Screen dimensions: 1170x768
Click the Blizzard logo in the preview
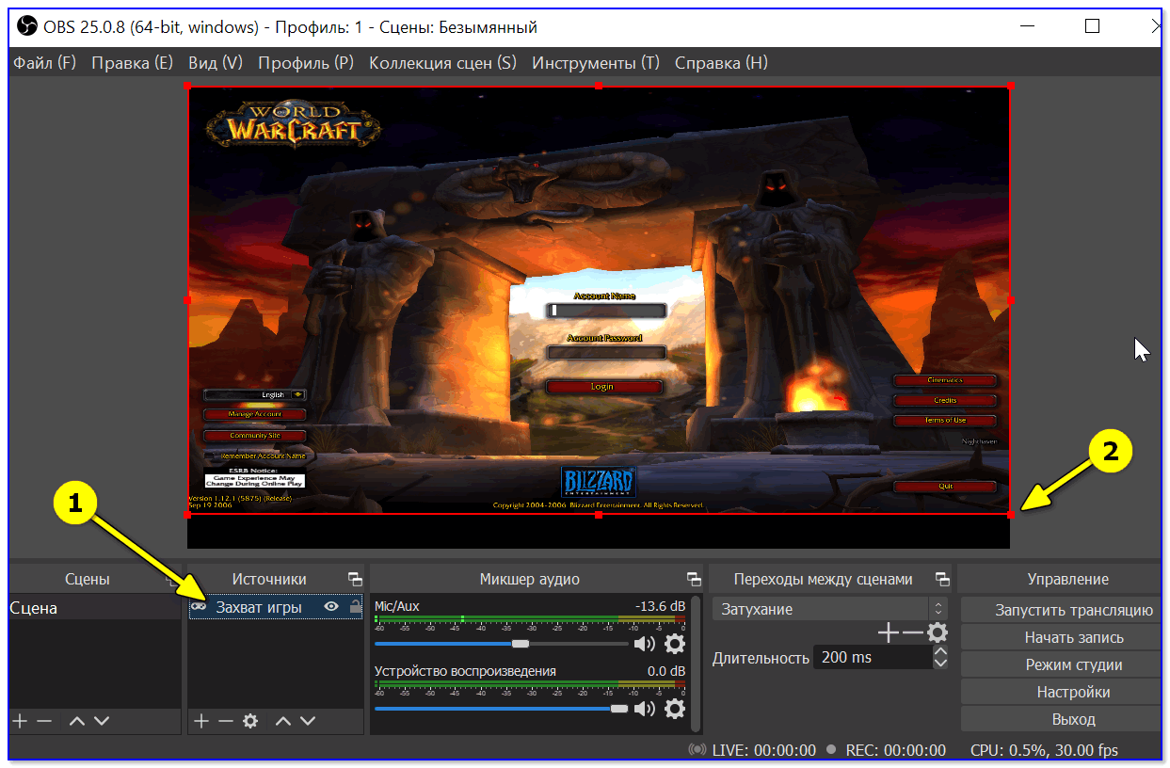point(599,482)
